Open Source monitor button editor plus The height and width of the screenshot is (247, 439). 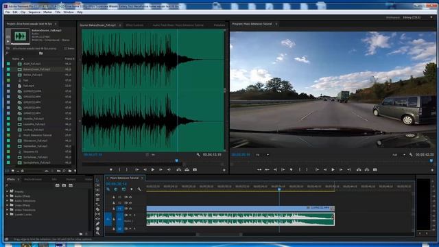[224, 170]
